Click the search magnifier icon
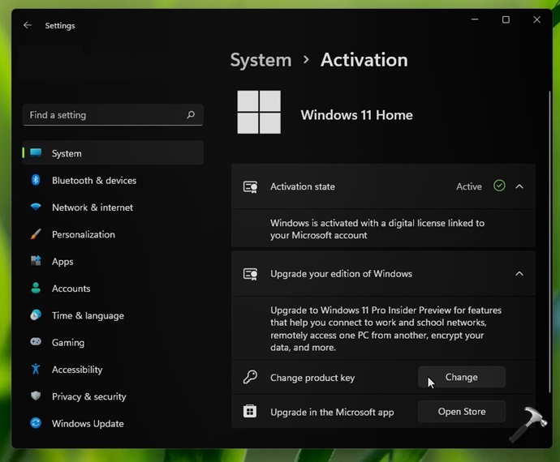This screenshot has width=560, height=462. tap(191, 114)
